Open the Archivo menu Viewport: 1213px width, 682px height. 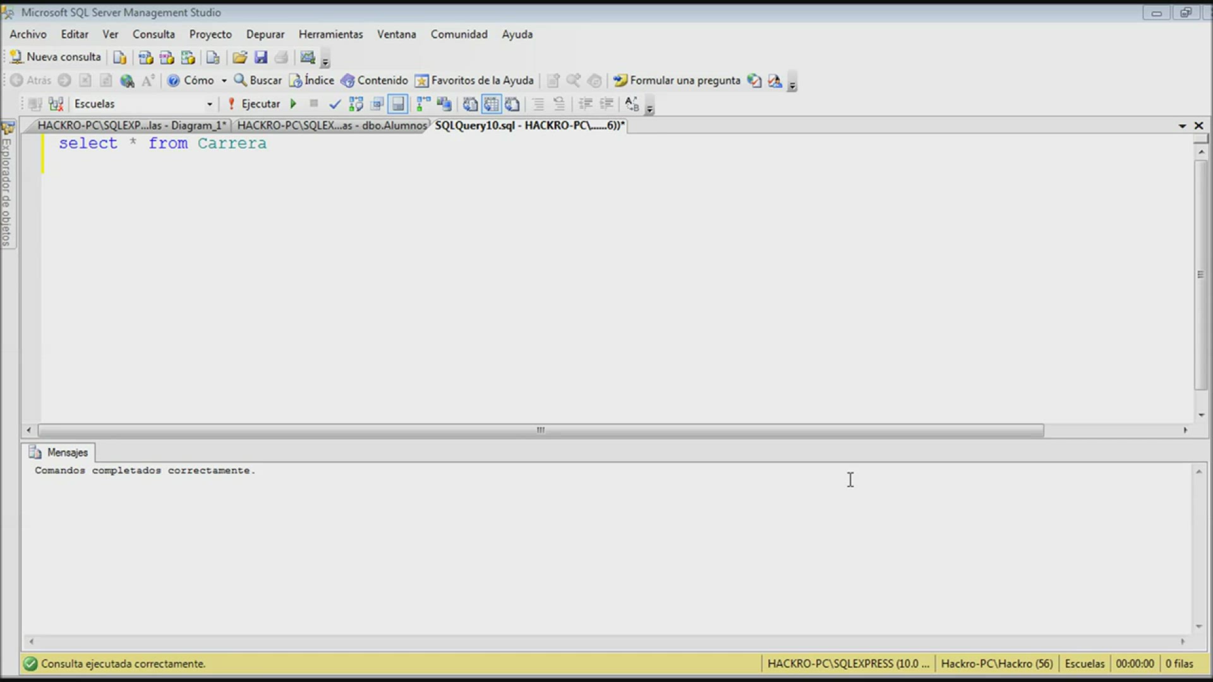pos(28,34)
